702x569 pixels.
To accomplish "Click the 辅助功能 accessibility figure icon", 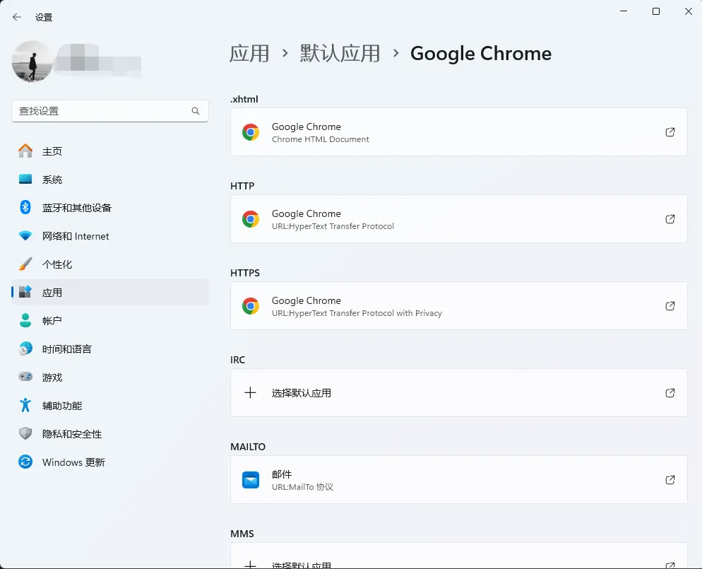I will [25, 405].
